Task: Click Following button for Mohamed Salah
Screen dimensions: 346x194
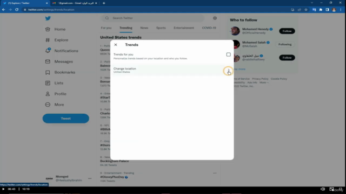Action: [x=285, y=44]
